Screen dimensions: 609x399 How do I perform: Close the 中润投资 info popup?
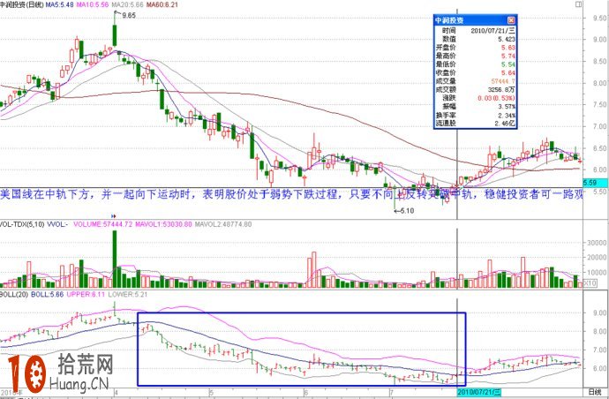511,20
